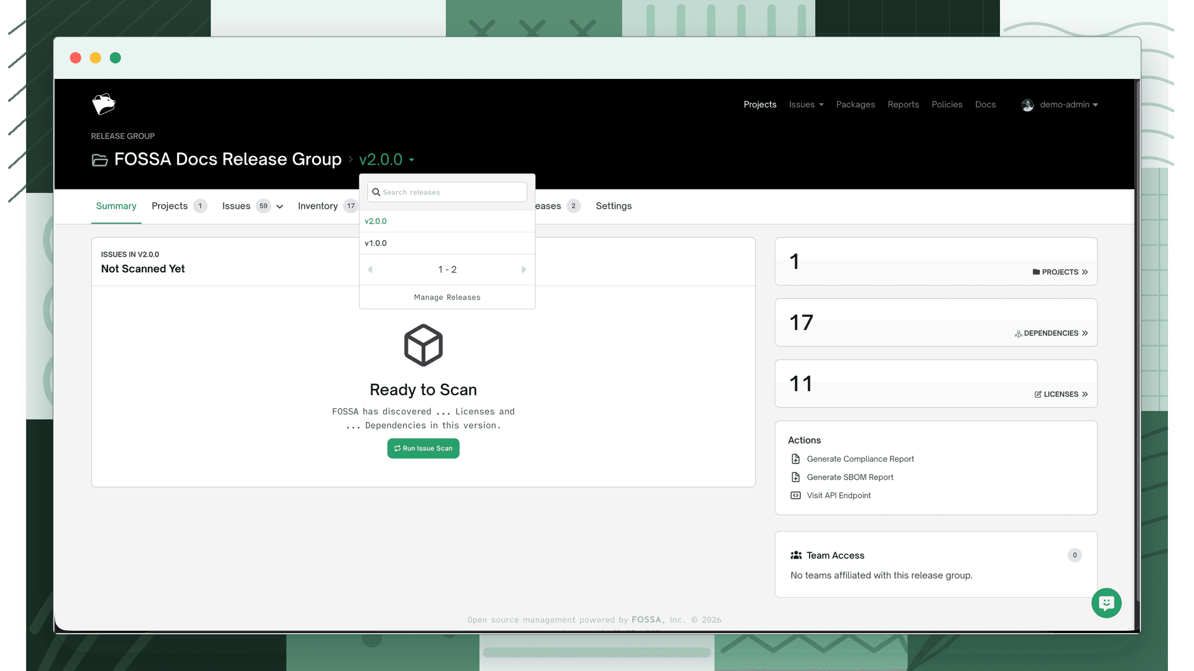Click the release group folder icon
Viewport: 1194px width, 671px height.
click(x=99, y=160)
